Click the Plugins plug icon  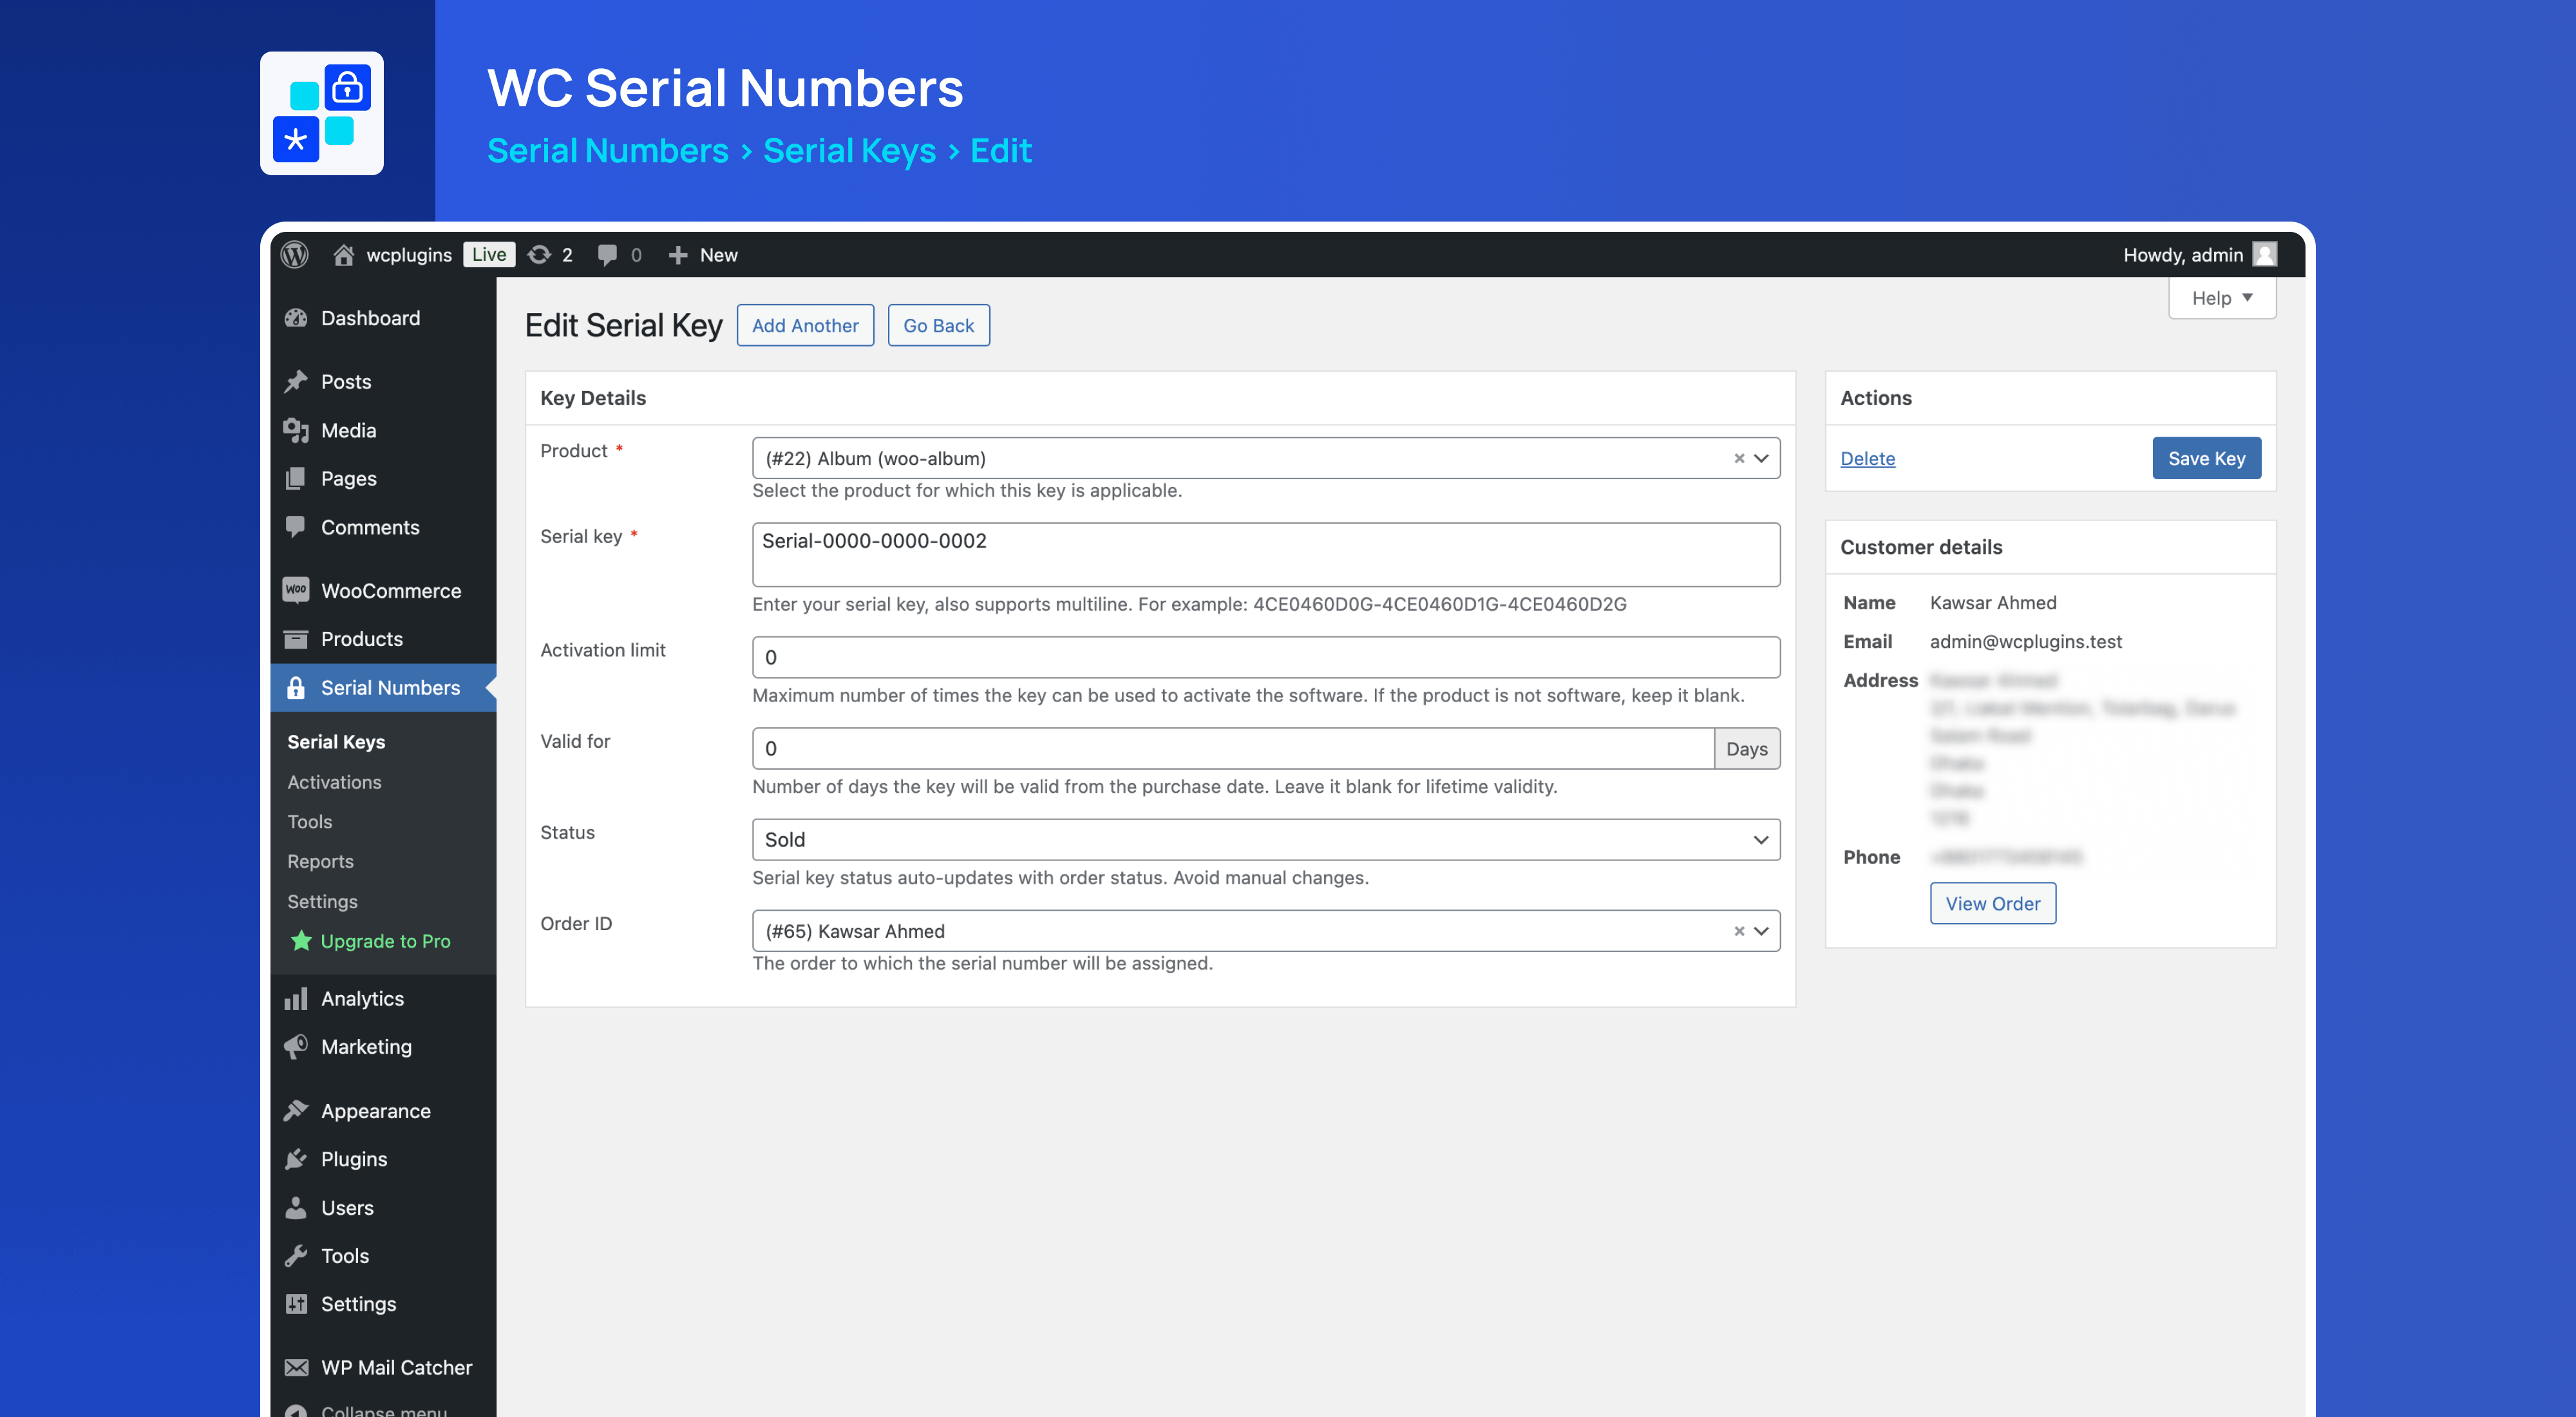[296, 1158]
